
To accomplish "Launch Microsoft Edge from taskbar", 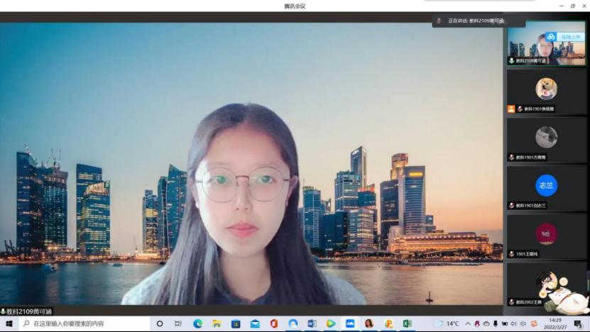I will (x=198, y=323).
